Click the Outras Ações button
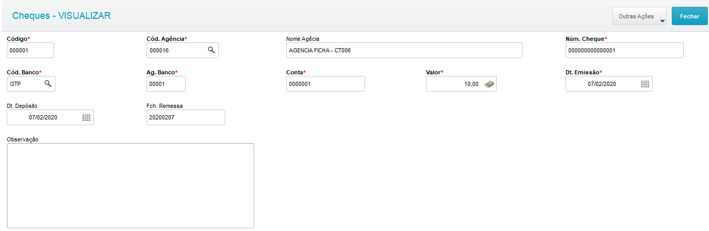Viewport: 709px width, 231px height. 636,16
